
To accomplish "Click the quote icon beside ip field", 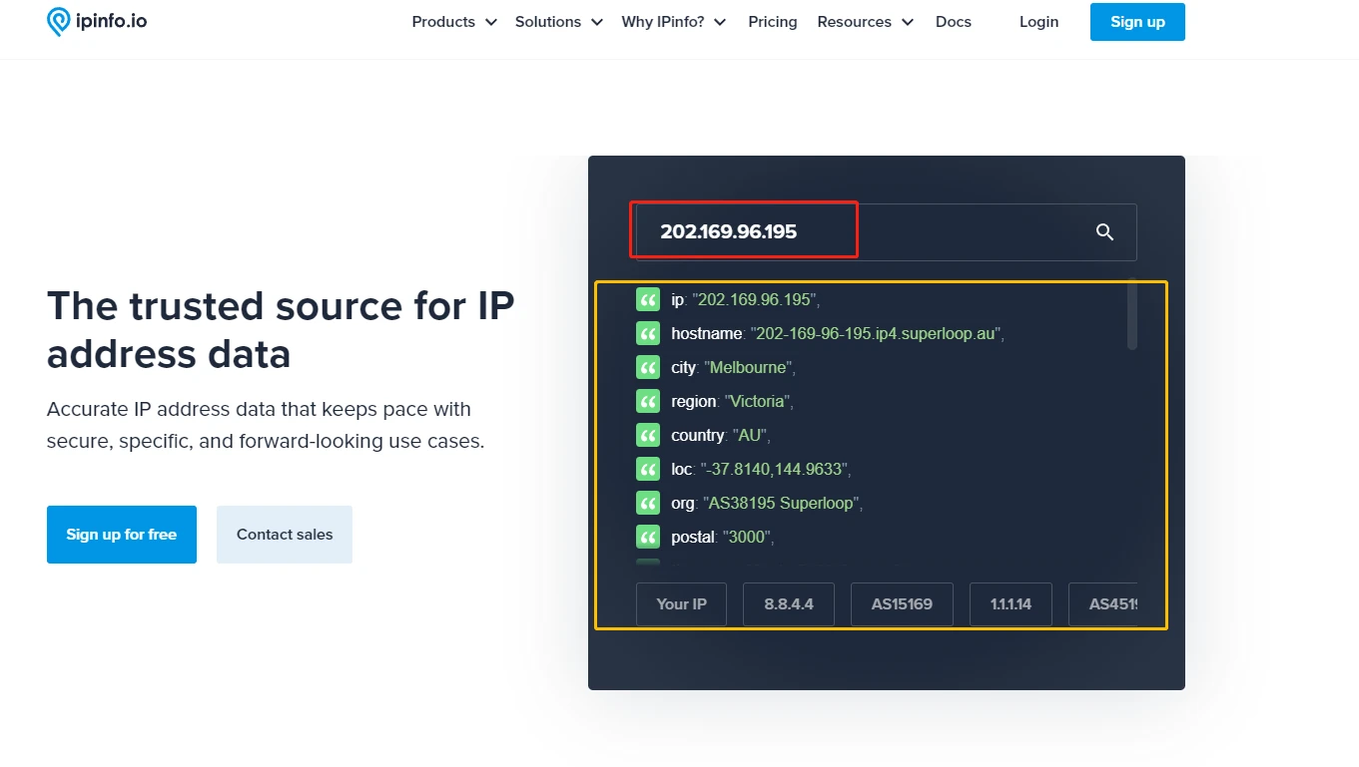I will tap(648, 299).
